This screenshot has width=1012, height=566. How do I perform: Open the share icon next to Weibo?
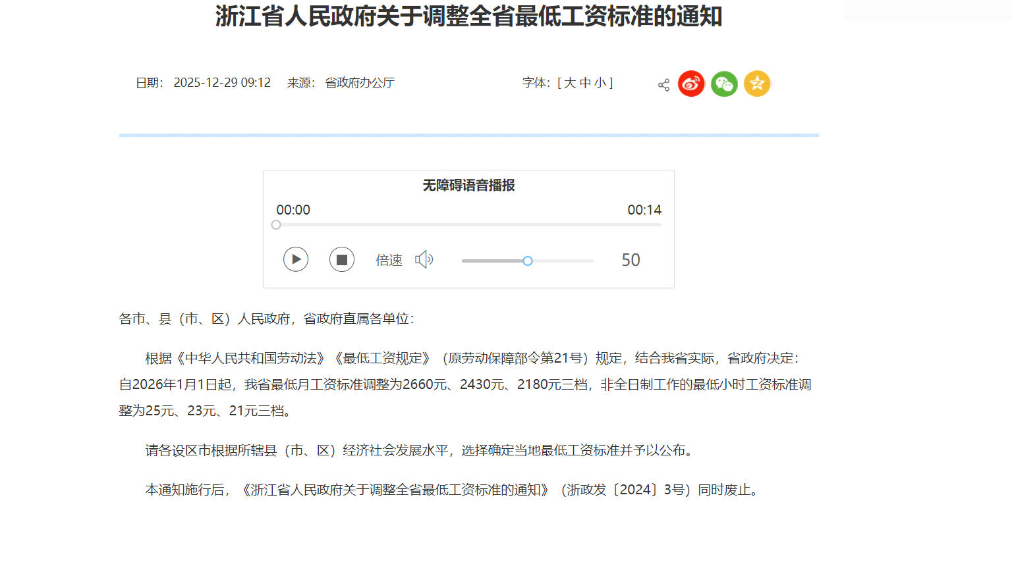(x=663, y=85)
